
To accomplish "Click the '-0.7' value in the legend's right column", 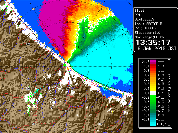I will [x=160, y=111].
